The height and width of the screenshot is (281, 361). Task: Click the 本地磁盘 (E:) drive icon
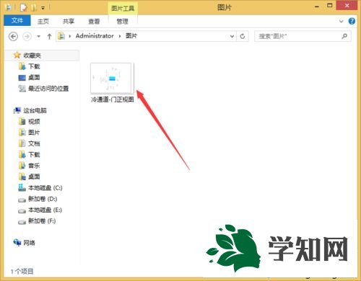coord(22,210)
